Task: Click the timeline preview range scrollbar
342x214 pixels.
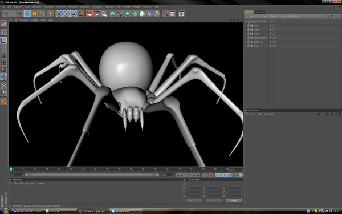Action: click(x=92, y=175)
